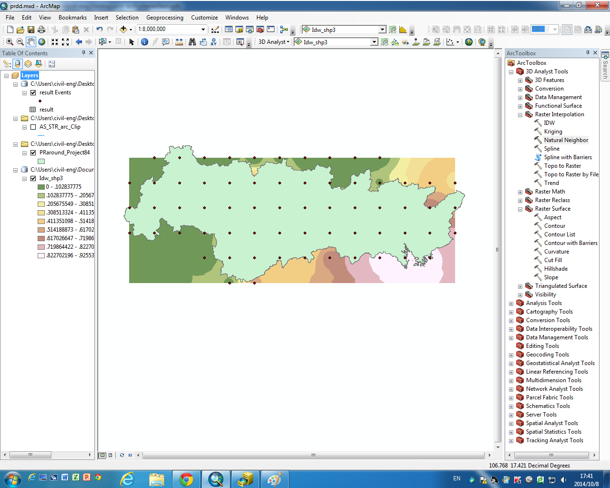Uncheck the result Events layer checkbox
Screen dimensions: 610x488
tap(33, 93)
